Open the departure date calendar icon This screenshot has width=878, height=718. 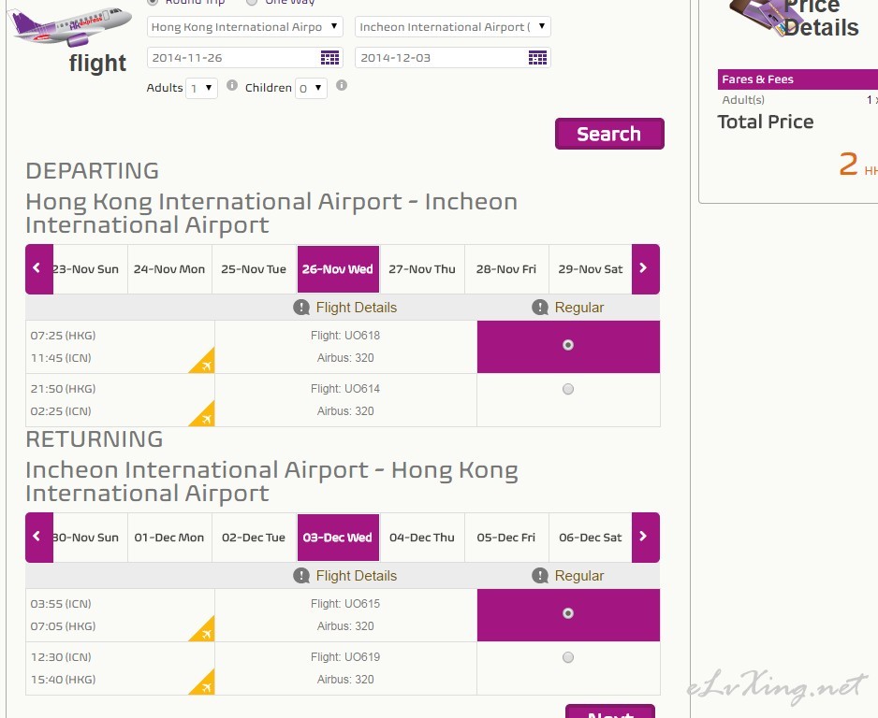pos(329,58)
